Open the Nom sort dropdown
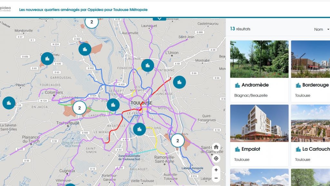 pos(322,29)
